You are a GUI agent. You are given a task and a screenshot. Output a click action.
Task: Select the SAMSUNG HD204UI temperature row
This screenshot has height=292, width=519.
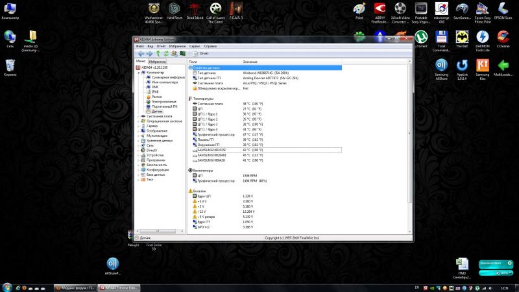tap(265, 155)
